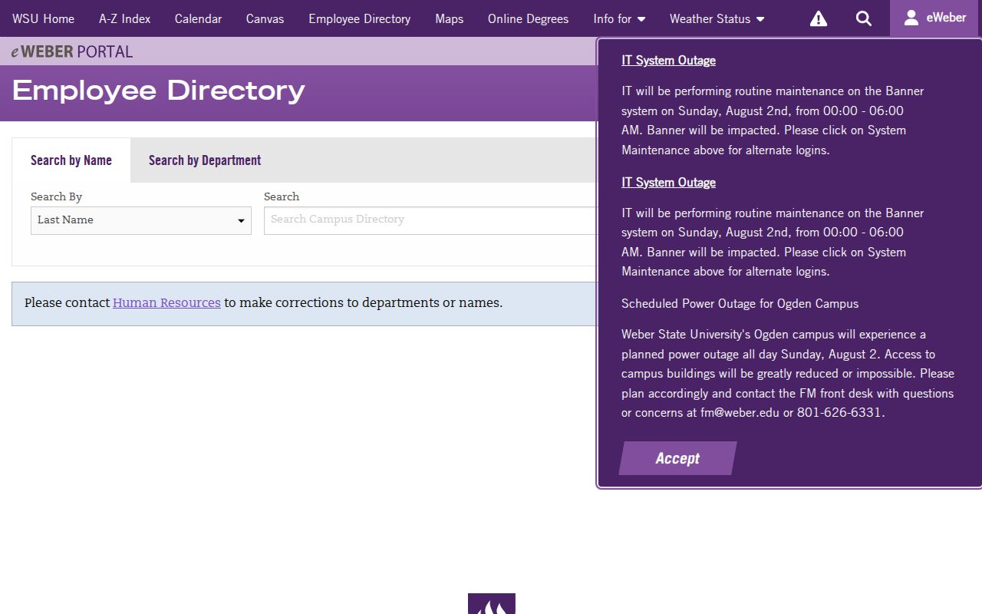Click the search magnifier icon in top bar
The width and height of the screenshot is (982, 614).
pyautogui.click(x=864, y=18)
